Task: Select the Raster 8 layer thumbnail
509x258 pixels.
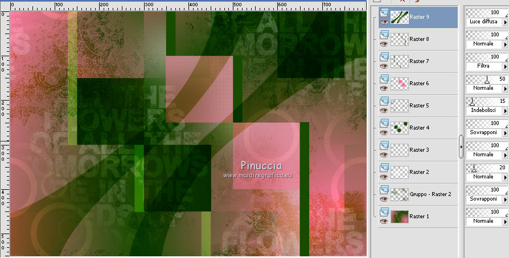Action: (399, 39)
